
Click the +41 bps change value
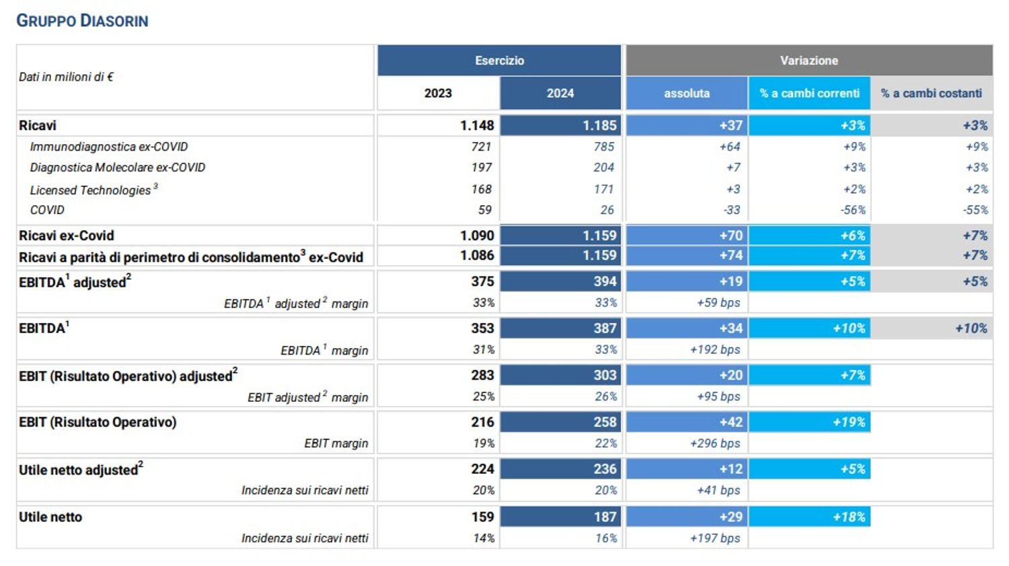pos(718,491)
